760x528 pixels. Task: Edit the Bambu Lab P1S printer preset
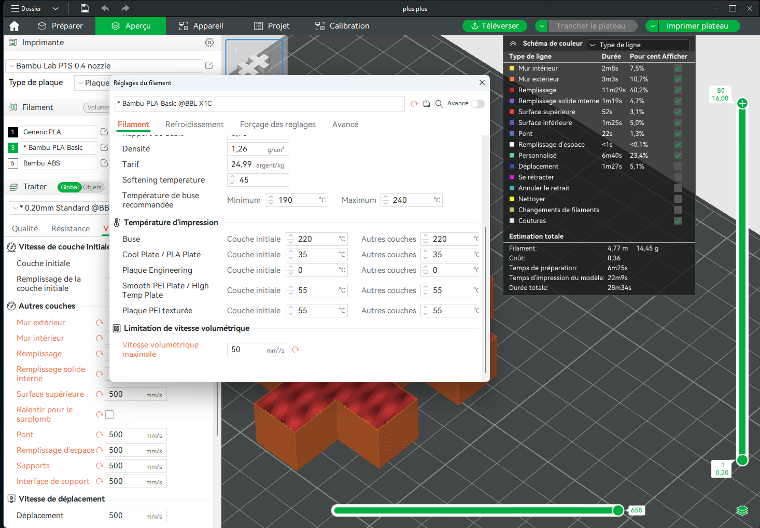[209, 65]
